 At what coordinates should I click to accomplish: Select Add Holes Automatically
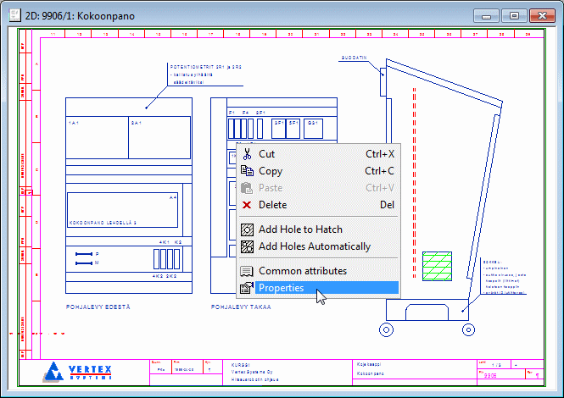tap(314, 246)
